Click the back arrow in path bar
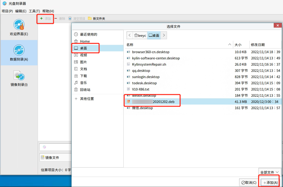The image size is (283, 187). tap(130, 35)
